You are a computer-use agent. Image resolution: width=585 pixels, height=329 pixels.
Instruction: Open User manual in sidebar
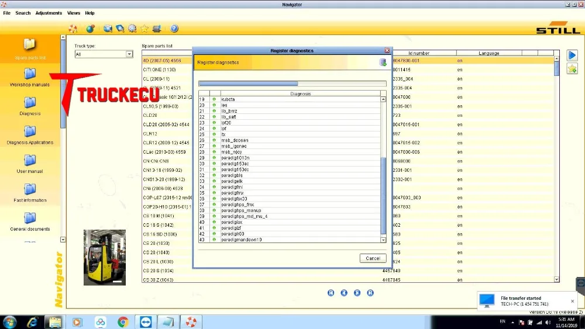(x=30, y=164)
